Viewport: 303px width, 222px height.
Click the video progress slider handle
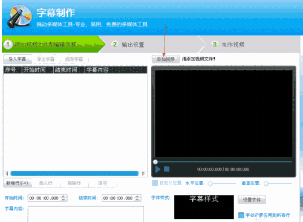[x=155, y=162]
